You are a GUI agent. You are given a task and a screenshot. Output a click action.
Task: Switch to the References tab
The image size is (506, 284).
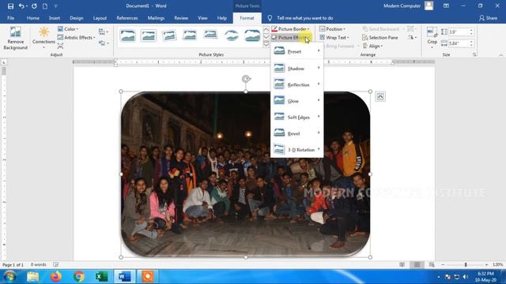pyautogui.click(x=126, y=18)
